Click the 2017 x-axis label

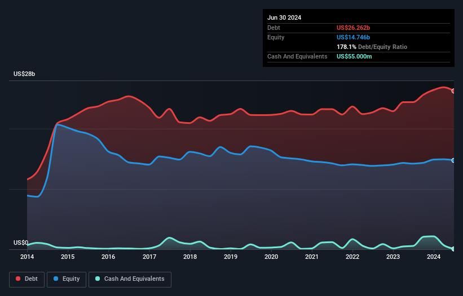[149, 257]
